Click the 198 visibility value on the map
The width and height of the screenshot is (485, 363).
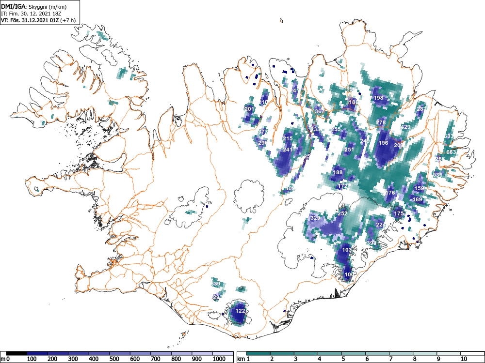[x=379, y=98]
